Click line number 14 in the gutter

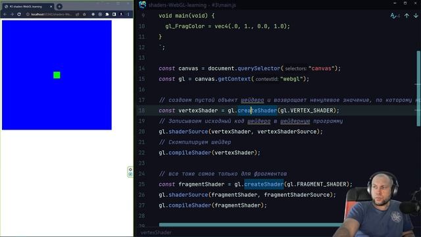pos(142,68)
